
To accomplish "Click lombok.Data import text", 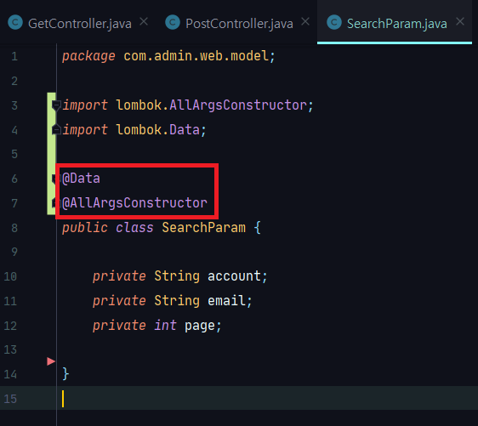I will [157, 130].
